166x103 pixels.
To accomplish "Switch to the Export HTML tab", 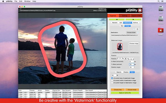I will click(x=136, y=16).
